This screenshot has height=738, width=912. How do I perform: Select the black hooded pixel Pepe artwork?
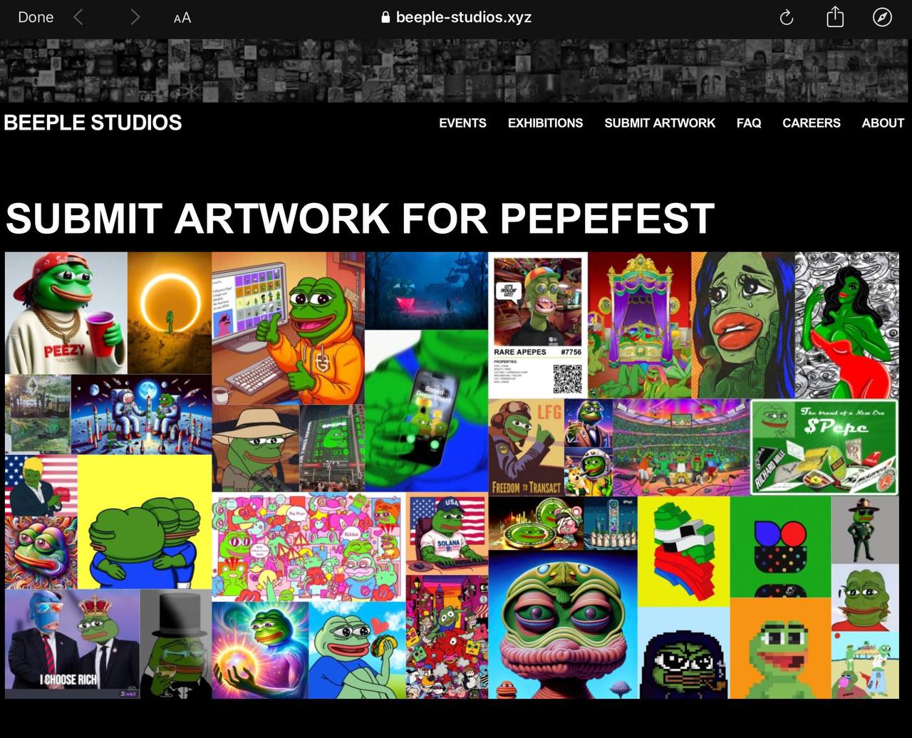point(684,653)
